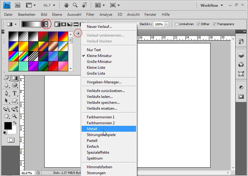Screen dimensions: 248x176
Task: Select the Zoom tool in top application bar
Action: point(75,5)
